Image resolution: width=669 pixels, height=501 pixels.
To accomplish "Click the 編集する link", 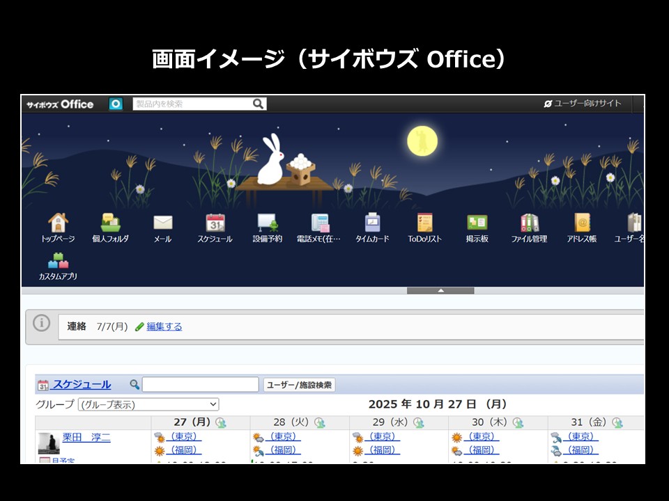I will coord(164,326).
